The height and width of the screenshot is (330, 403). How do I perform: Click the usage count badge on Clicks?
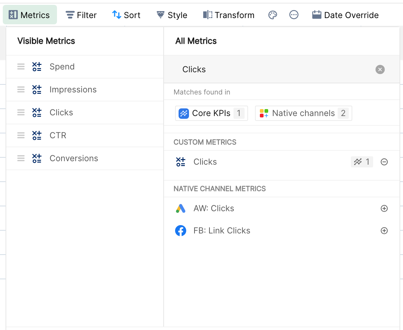pos(362,162)
